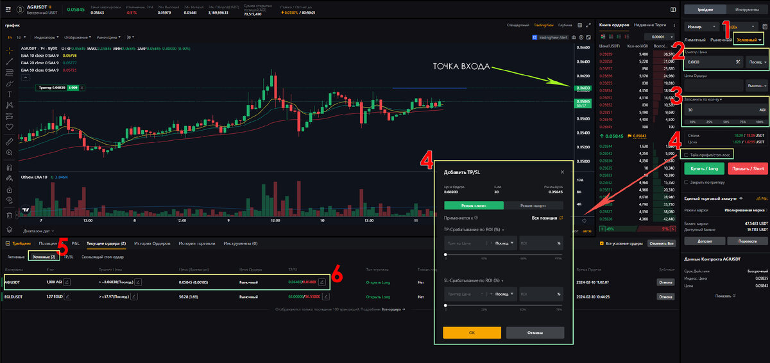
Task: Edit EGLDUSDT trigger price pencil icon
Action: [x=135, y=296]
